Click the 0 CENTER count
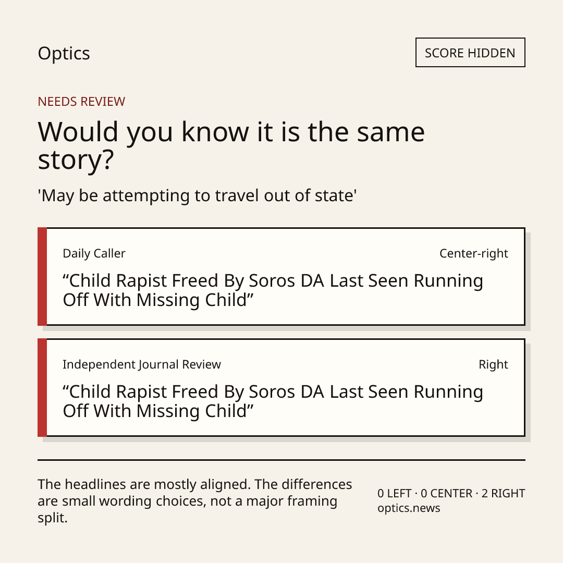563x563 pixels. (x=446, y=493)
